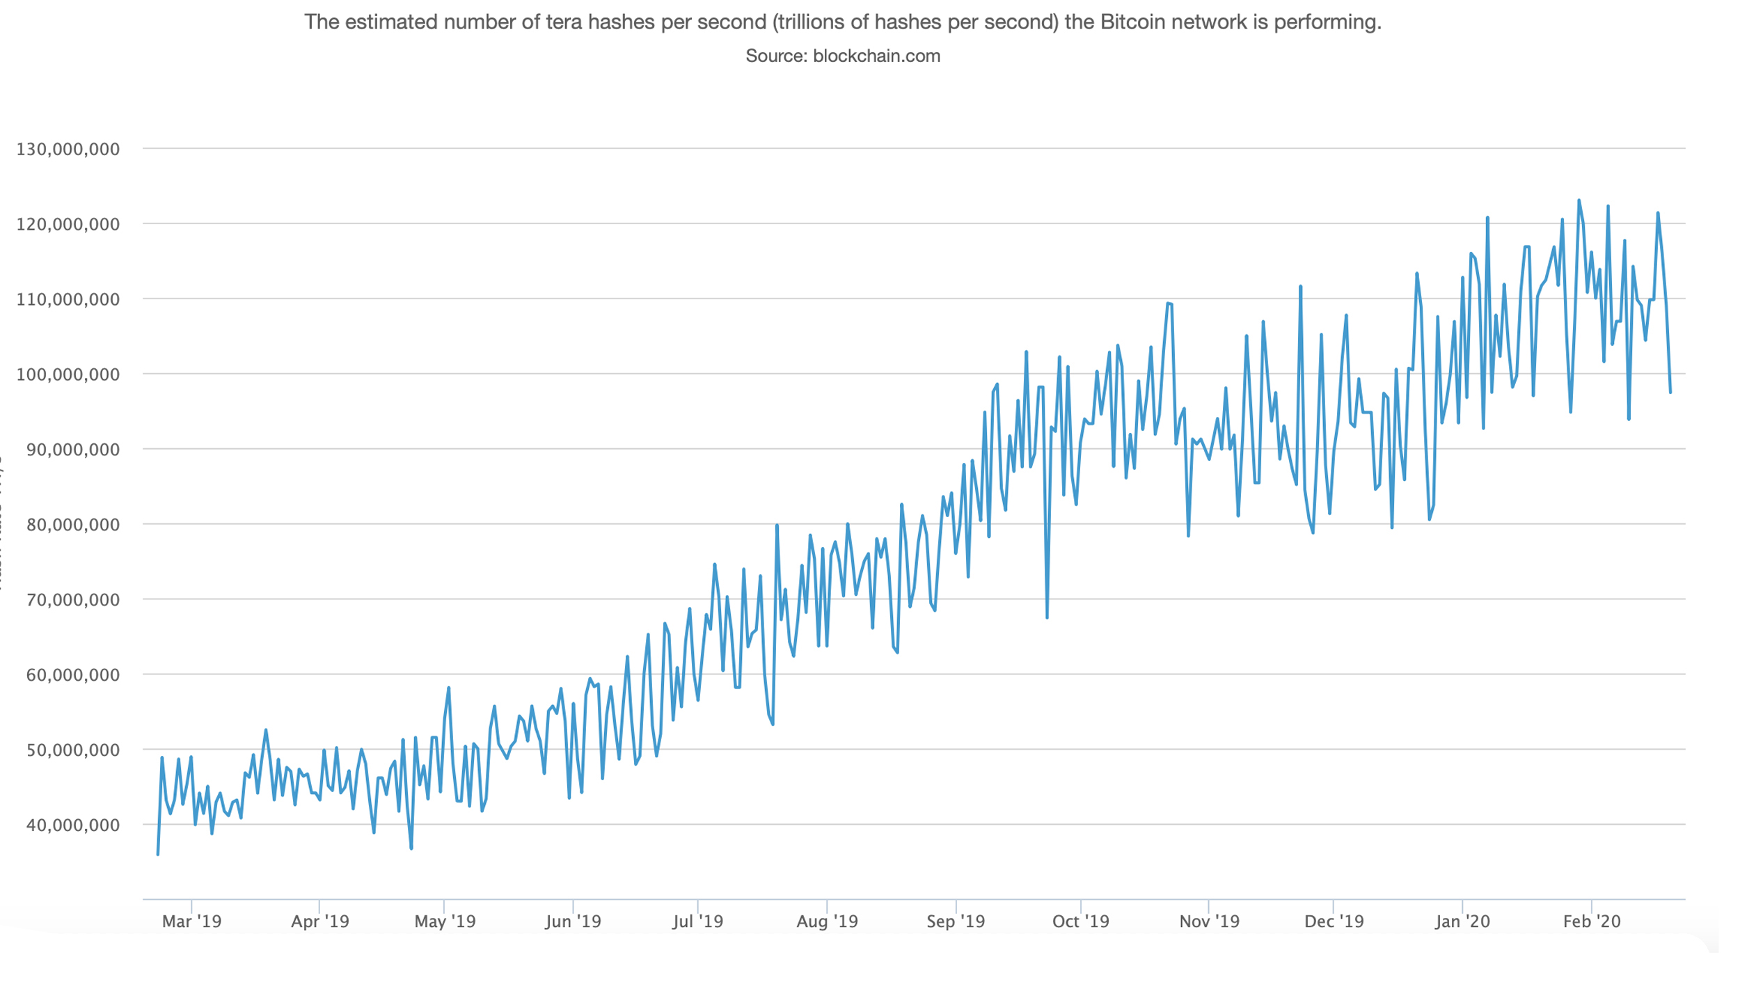Click the 120,000,000 y-axis label
This screenshot has width=1740, height=996.
pos(68,224)
